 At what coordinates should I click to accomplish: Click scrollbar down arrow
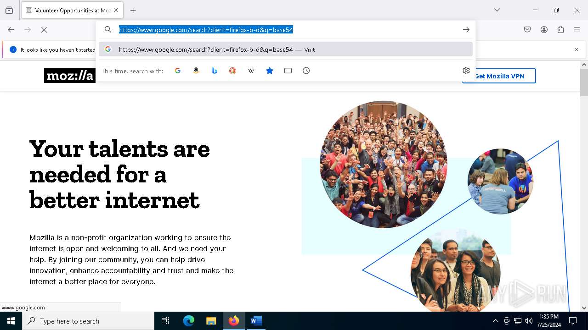click(584, 308)
